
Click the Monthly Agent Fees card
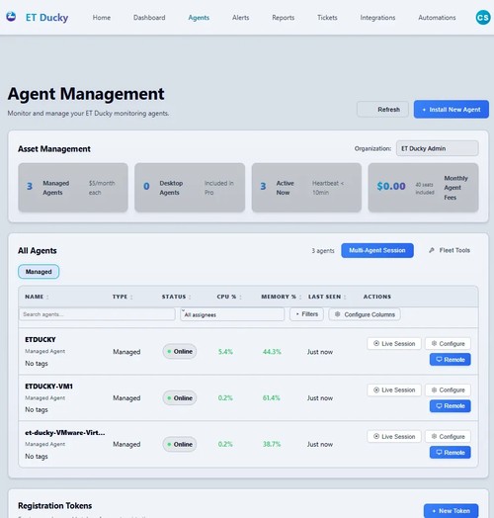423,187
